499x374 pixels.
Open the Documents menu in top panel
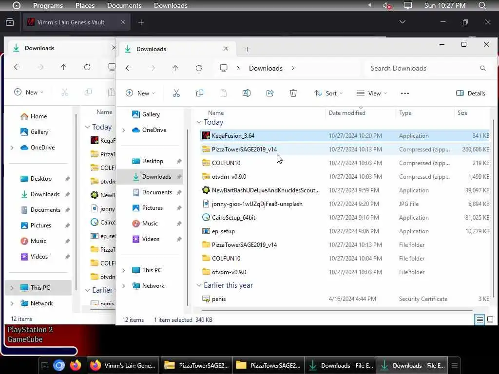(124, 5)
